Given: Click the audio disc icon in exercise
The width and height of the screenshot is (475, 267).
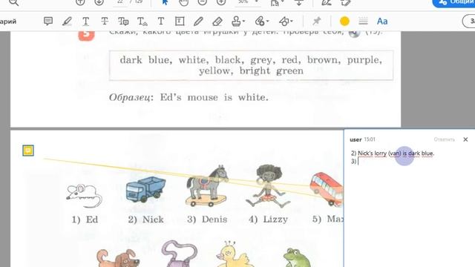Looking at the screenshot, I should [x=354, y=33].
